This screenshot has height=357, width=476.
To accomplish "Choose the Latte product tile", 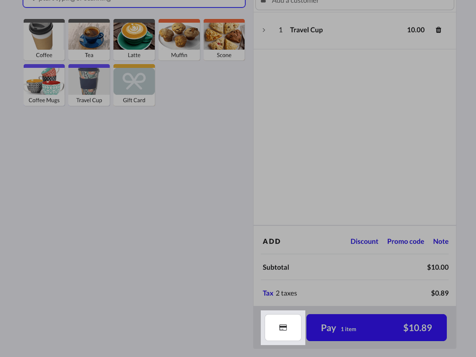I will pyautogui.click(x=134, y=40).
